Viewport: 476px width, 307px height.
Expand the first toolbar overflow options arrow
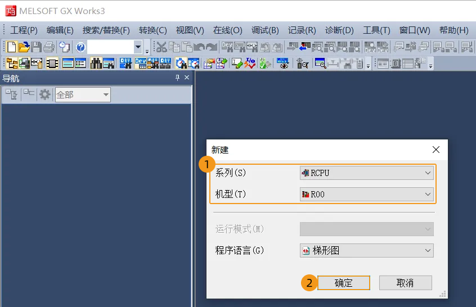tap(147, 51)
